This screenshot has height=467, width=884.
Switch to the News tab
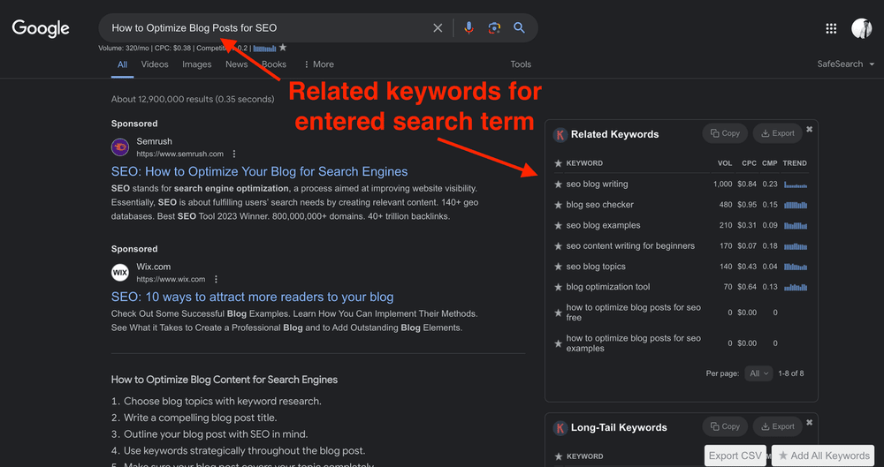237,64
